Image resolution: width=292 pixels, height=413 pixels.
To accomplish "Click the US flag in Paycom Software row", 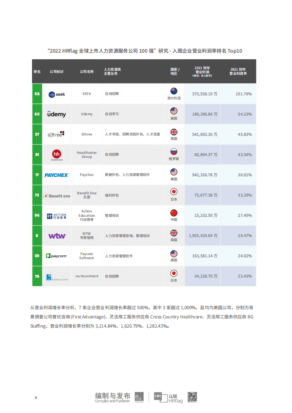I will (x=174, y=254).
